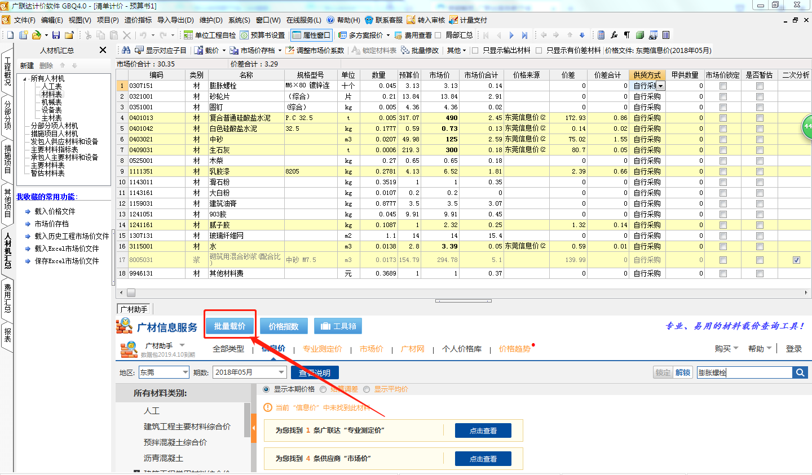Toggle 属性窗口 property window button
The width and height of the screenshot is (812, 475).
tap(311, 35)
